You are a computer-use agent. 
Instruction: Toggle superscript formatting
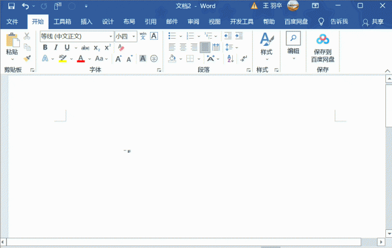click(x=108, y=47)
